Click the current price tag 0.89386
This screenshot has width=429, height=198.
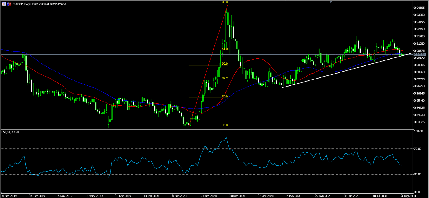[420, 54]
